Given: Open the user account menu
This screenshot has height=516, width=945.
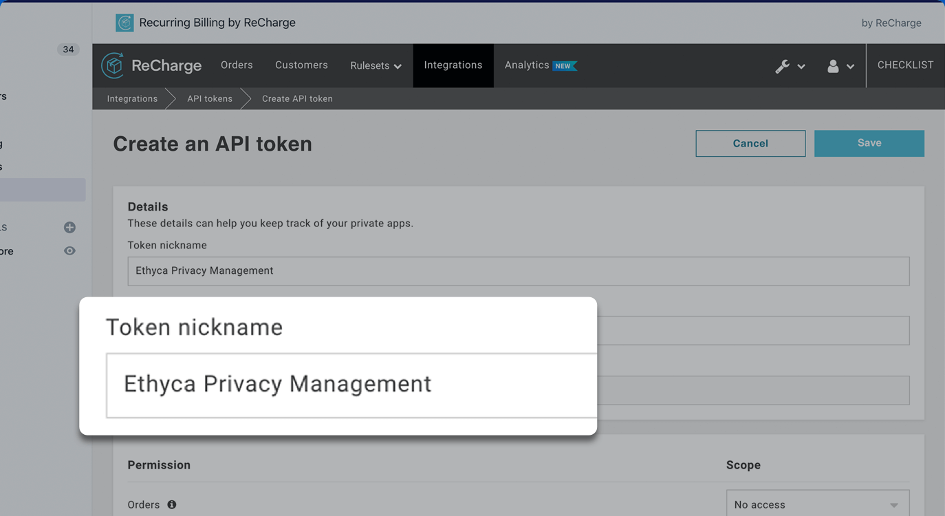Looking at the screenshot, I should pyautogui.click(x=840, y=66).
